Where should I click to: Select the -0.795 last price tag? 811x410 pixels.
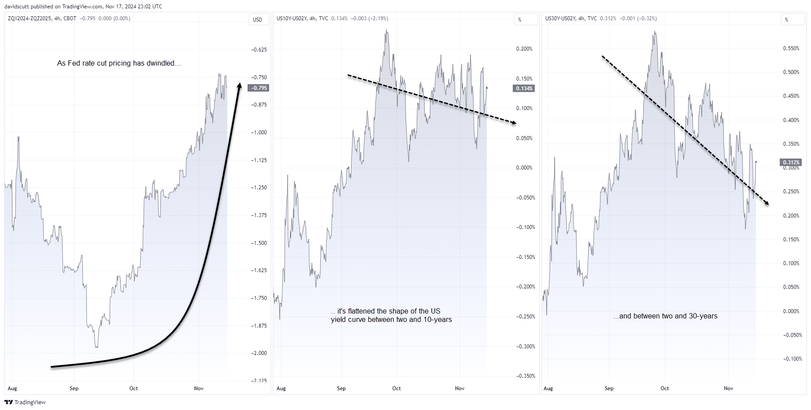[259, 88]
